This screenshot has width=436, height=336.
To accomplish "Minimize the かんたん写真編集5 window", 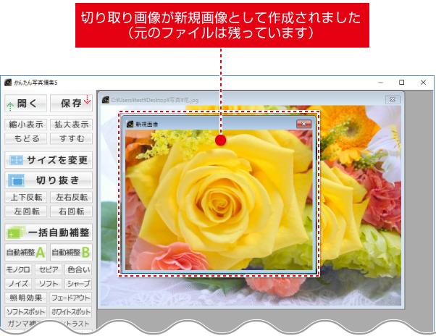I will (381, 83).
